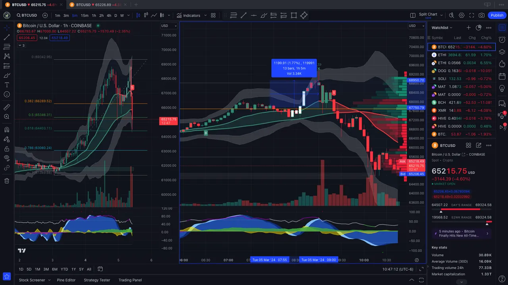Click the remove drawings trash icon
This screenshot has height=285, width=508.
tap(7, 181)
